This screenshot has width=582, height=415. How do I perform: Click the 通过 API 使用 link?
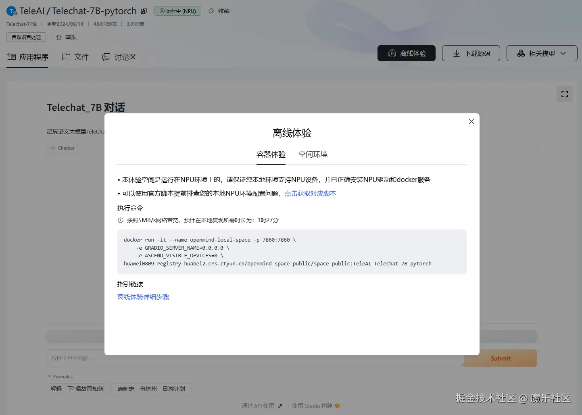click(x=262, y=406)
